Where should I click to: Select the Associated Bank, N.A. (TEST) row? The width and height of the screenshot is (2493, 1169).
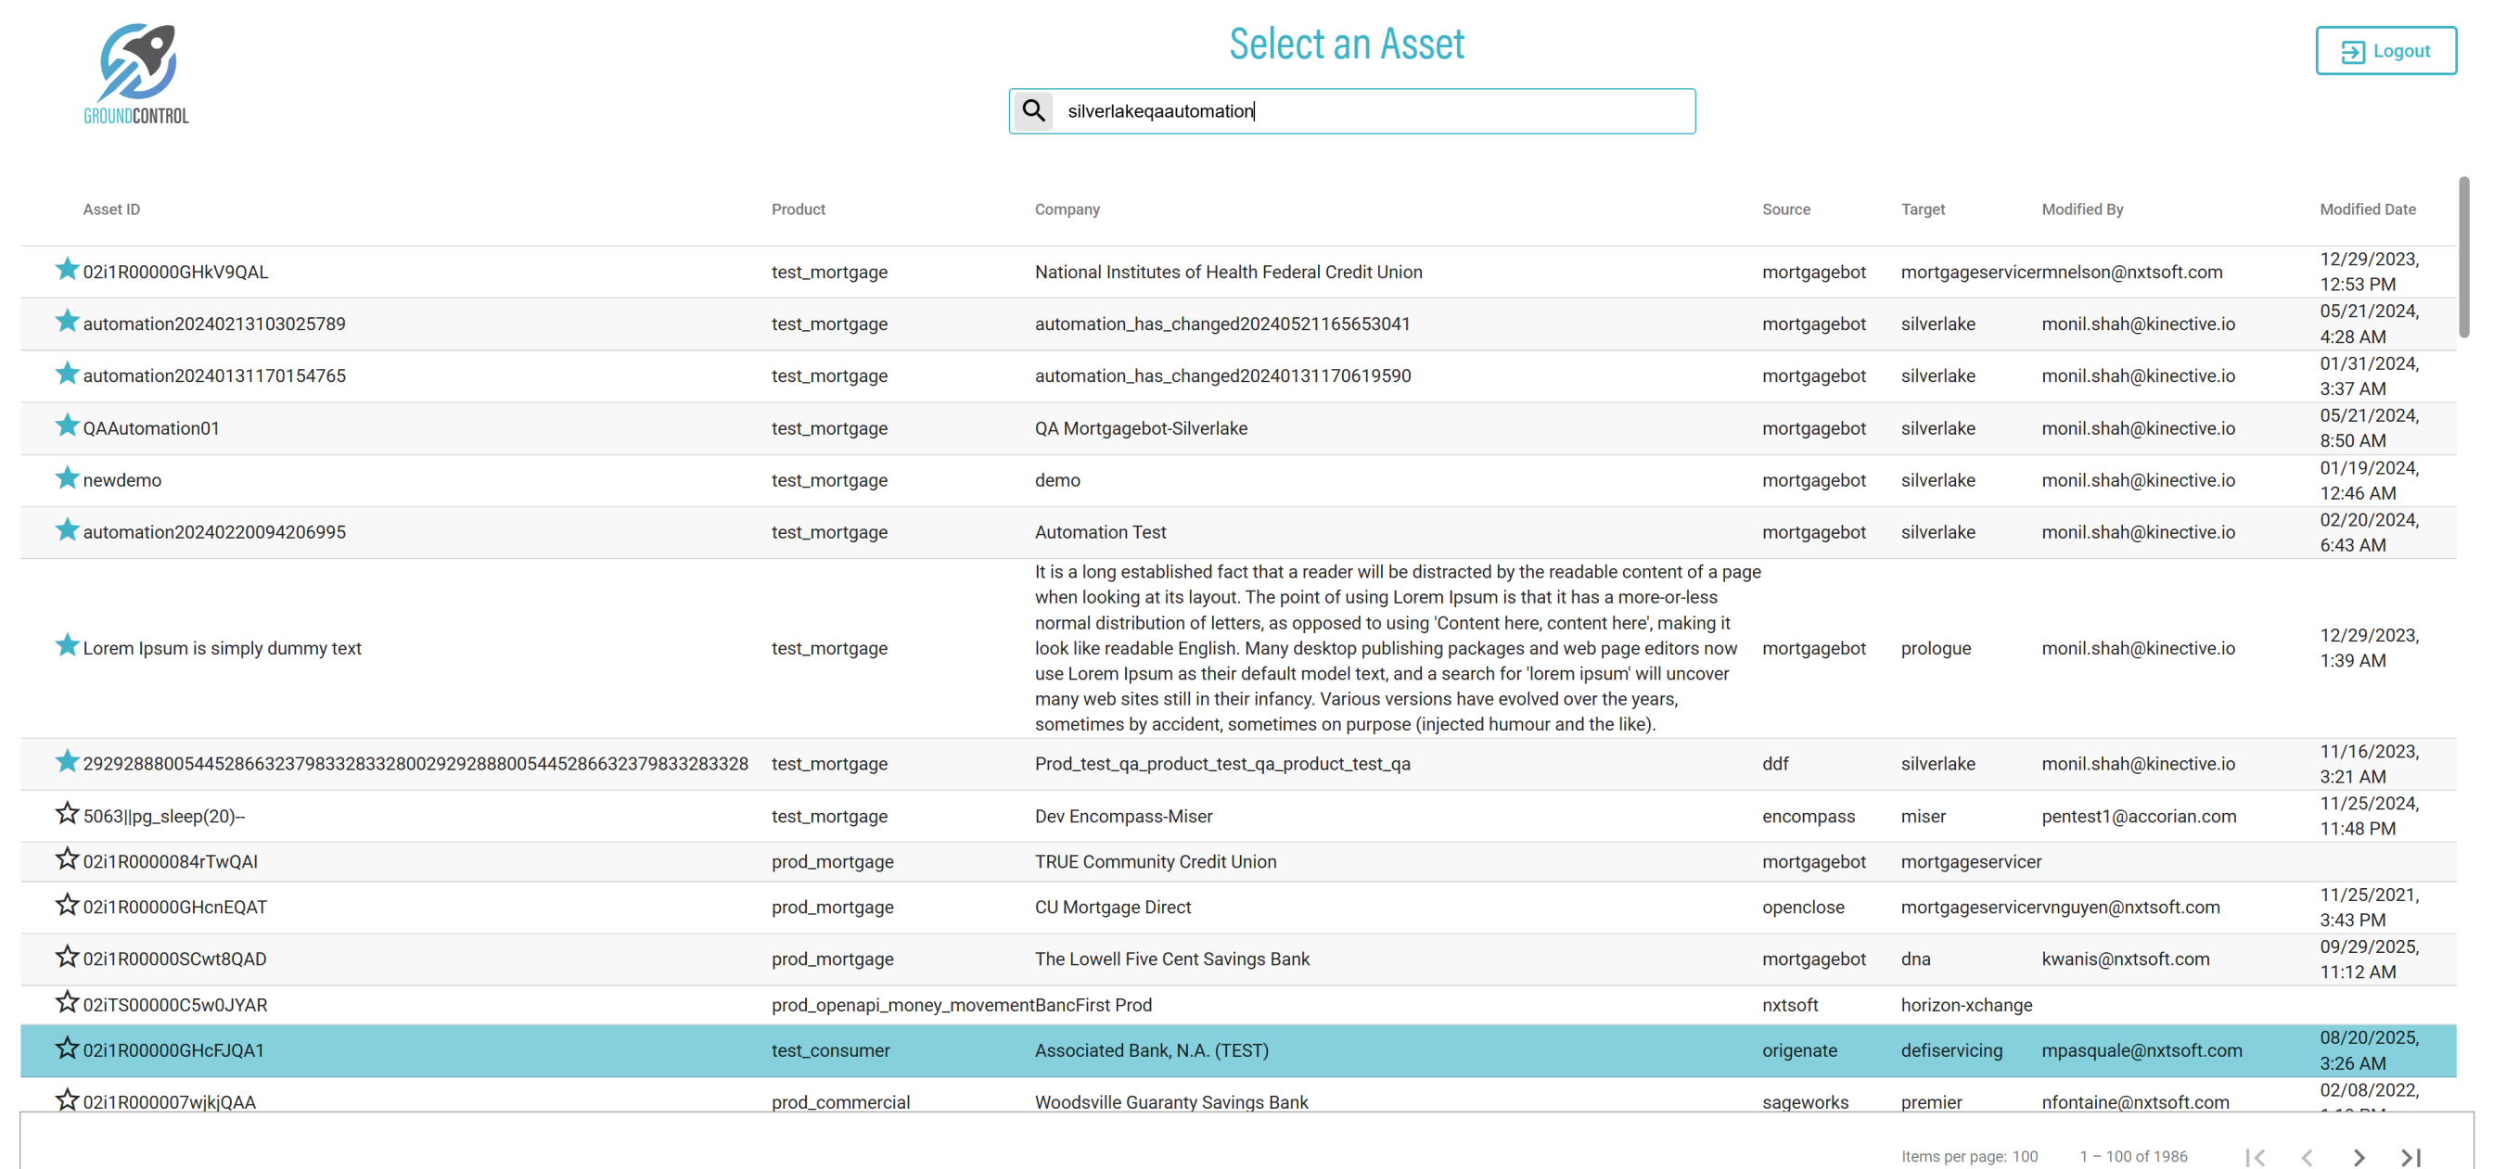pyautogui.click(x=1151, y=1050)
